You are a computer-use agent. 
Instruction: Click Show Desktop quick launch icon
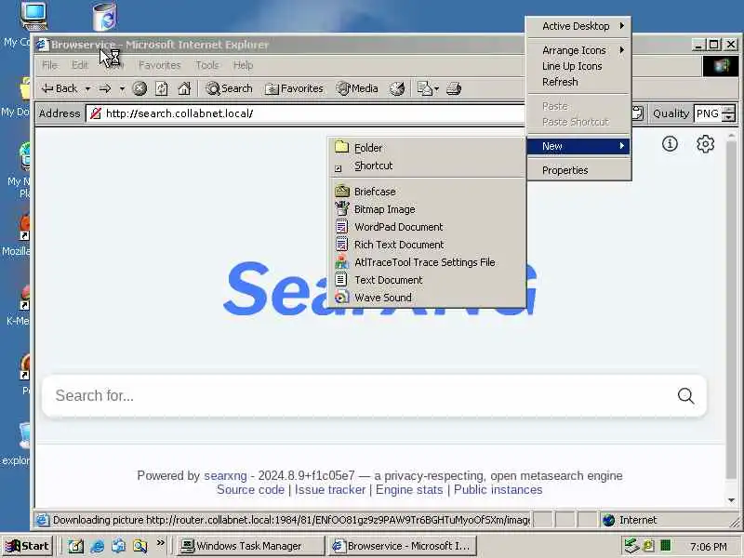tap(75, 546)
